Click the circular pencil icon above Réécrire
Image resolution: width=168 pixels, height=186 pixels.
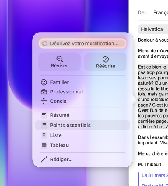105,59
